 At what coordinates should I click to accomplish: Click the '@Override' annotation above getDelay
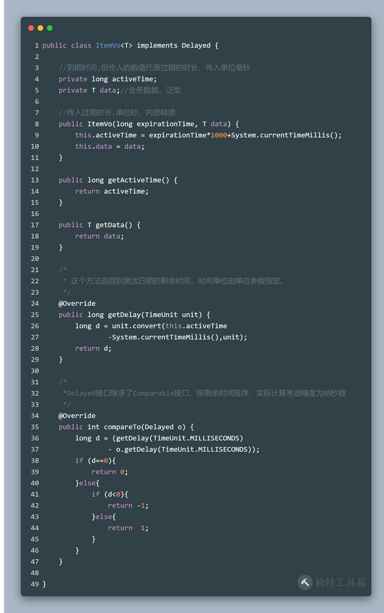point(77,303)
